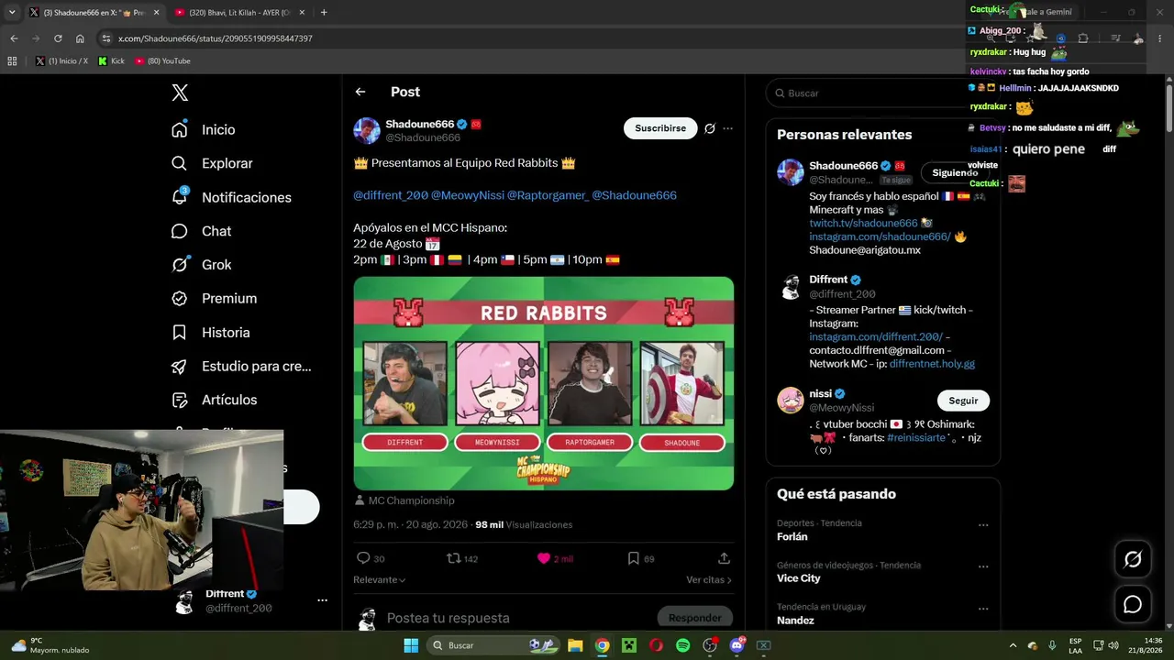This screenshot has width=1174, height=660.
Task: Open floating Grok button at bottom right
Action: pyautogui.click(x=1133, y=559)
